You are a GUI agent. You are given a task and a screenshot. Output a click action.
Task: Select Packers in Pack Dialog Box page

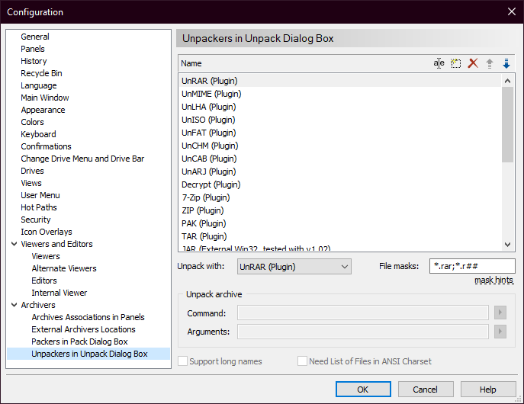pyautogui.click(x=79, y=341)
